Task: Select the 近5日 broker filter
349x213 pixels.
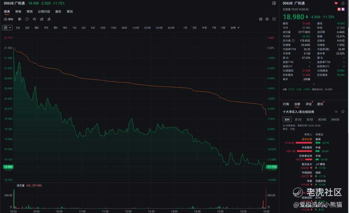Action: click(310, 119)
